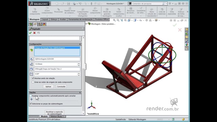Click the Vista explodida tool
The height and width of the screenshot is (122, 217).
[x=172, y=12]
